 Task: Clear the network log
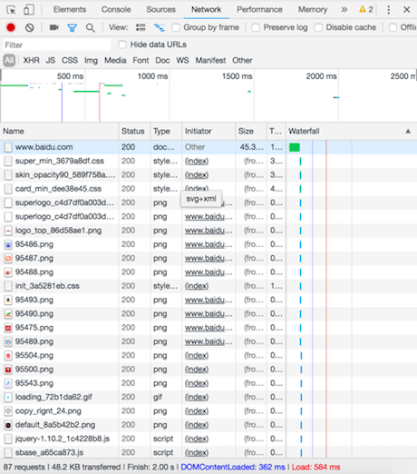click(x=29, y=28)
